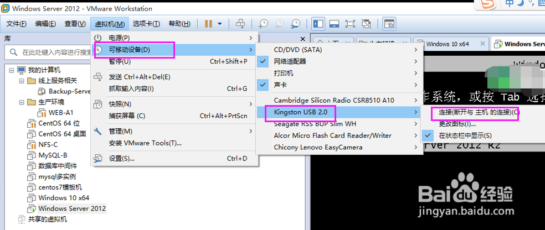Viewport: 545px width, 230px height.
Task: Open Snapshot Manager via clock-wrench toolbar icon
Action: pyautogui.click(x=295, y=24)
